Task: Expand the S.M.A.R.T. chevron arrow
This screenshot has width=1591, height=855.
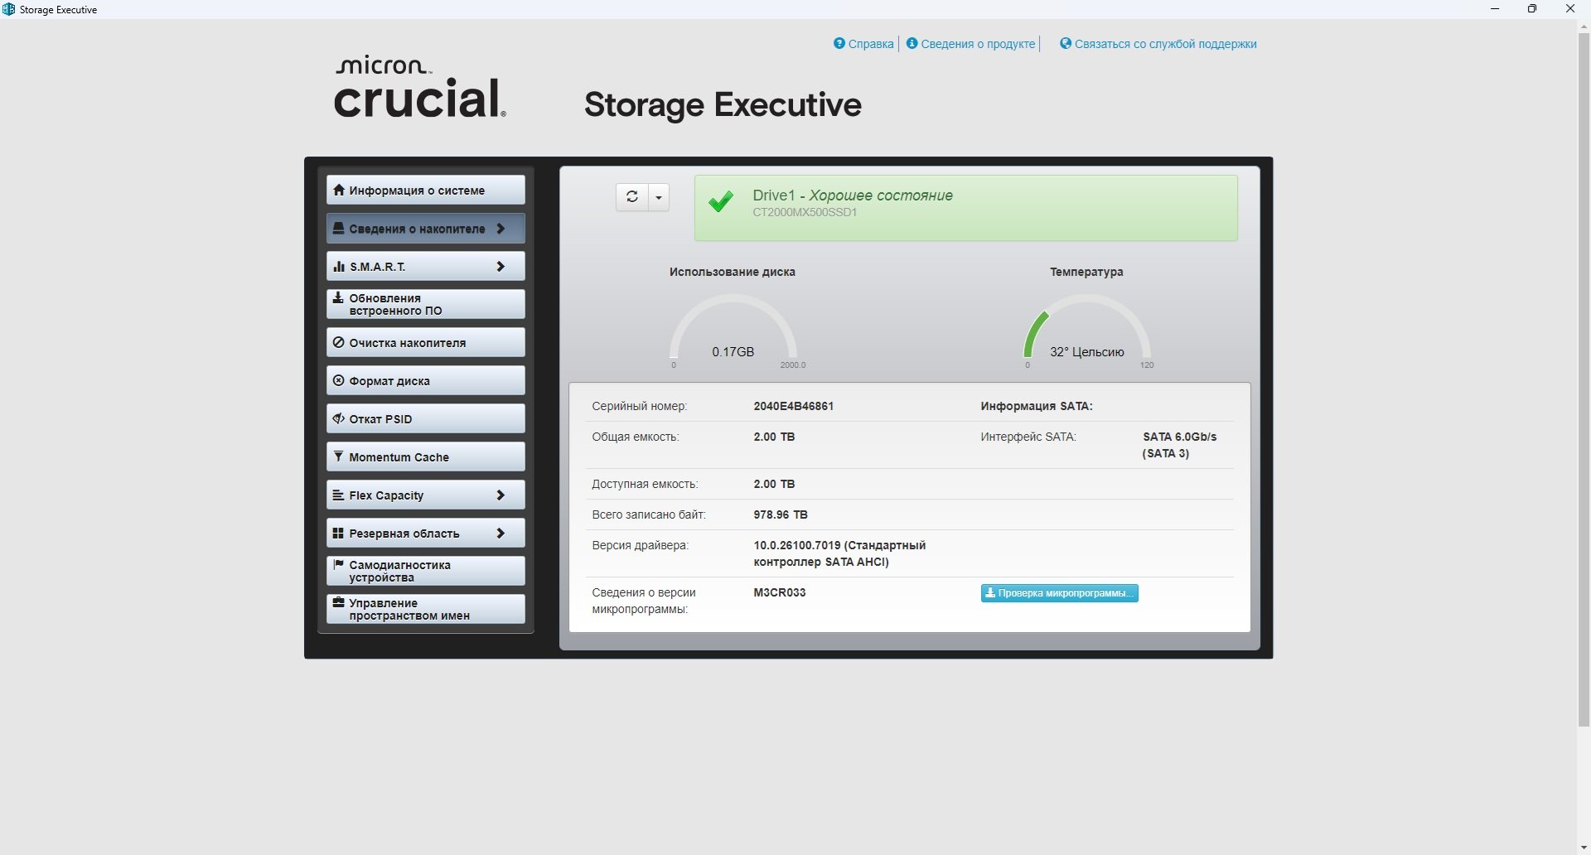Action: [x=501, y=267]
